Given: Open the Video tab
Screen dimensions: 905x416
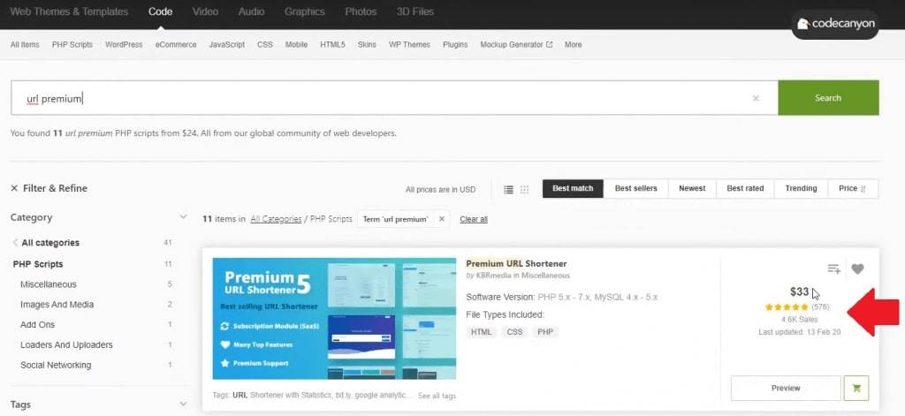Looking at the screenshot, I should coord(205,11).
